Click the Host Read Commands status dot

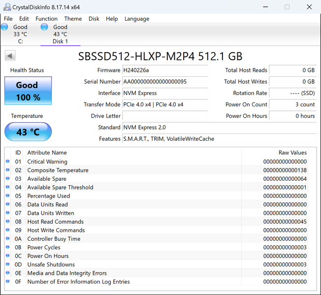[7, 222]
